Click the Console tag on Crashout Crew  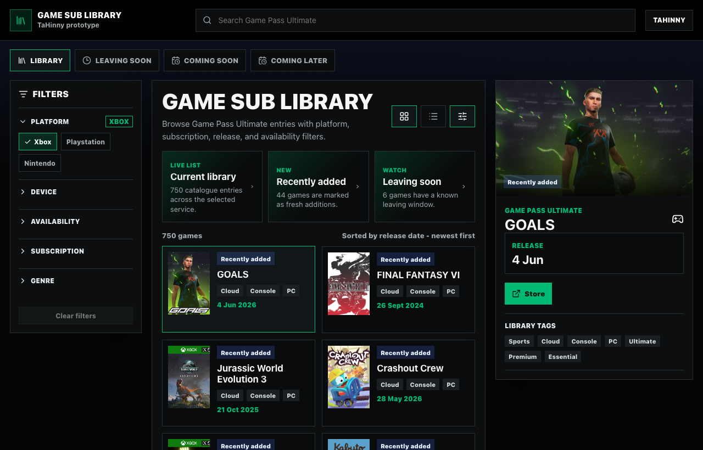tap(423, 385)
